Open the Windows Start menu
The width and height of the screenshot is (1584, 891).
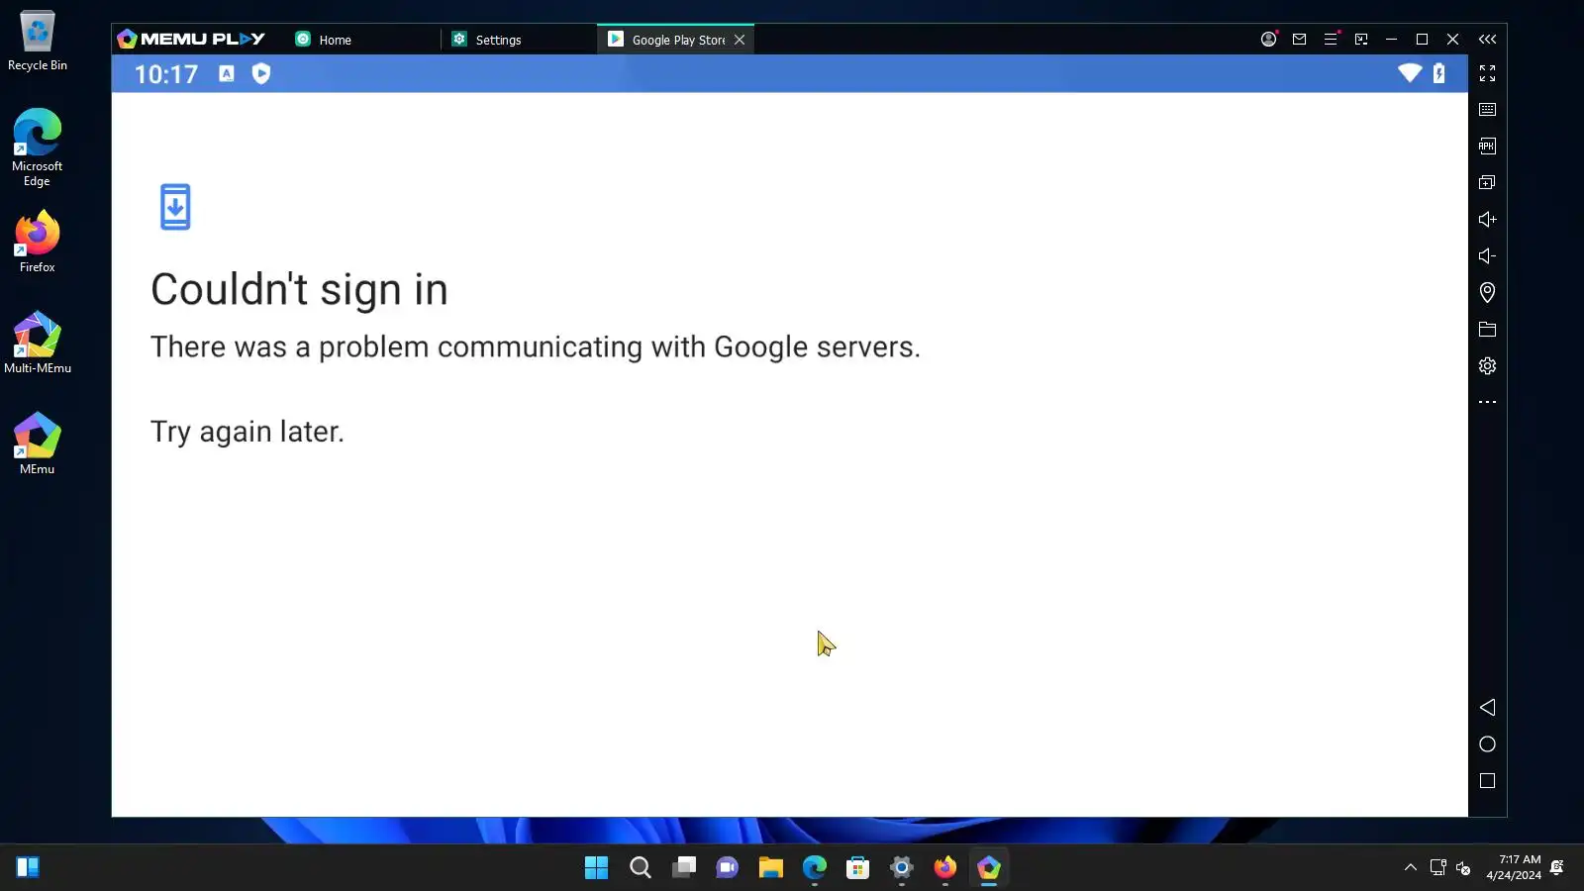[596, 868]
